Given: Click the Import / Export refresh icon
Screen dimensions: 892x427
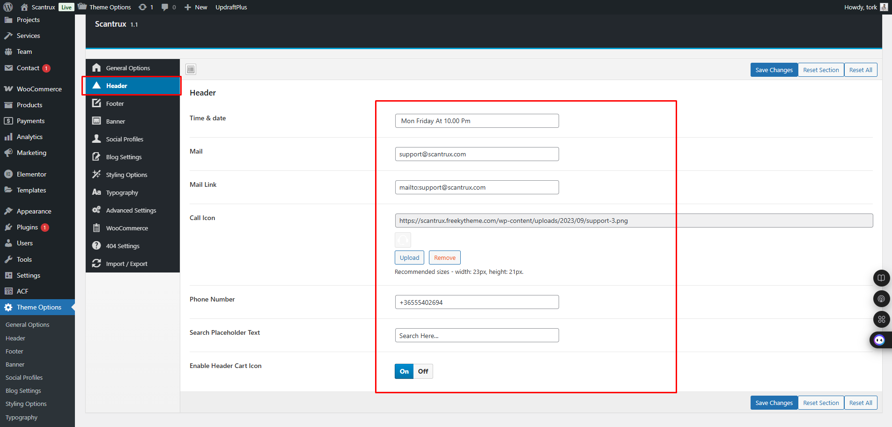Looking at the screenshot, I should 96,264.
